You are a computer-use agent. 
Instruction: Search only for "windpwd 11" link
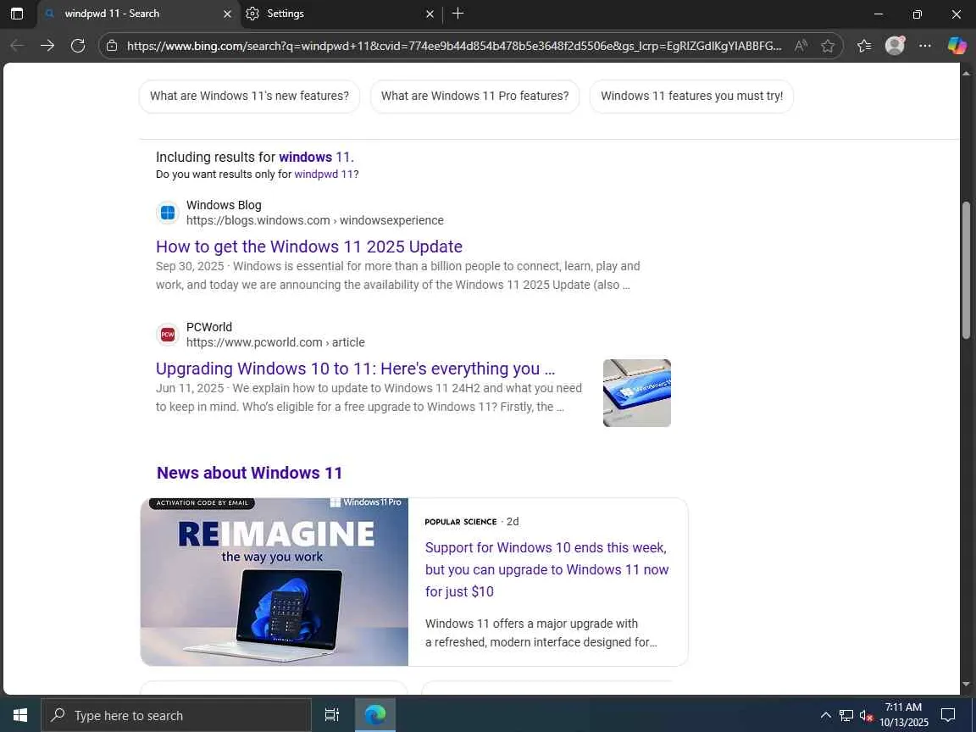(x=324, y=175)
